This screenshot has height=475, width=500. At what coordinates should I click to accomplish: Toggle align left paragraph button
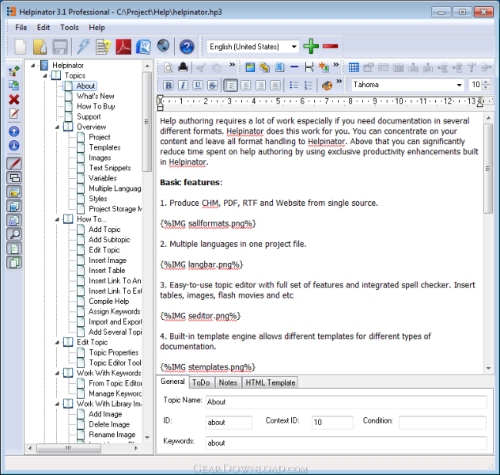click(230, 85)
